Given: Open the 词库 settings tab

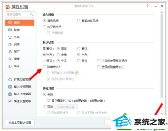Looking at the screenshot, I should (x=17, y=44).
